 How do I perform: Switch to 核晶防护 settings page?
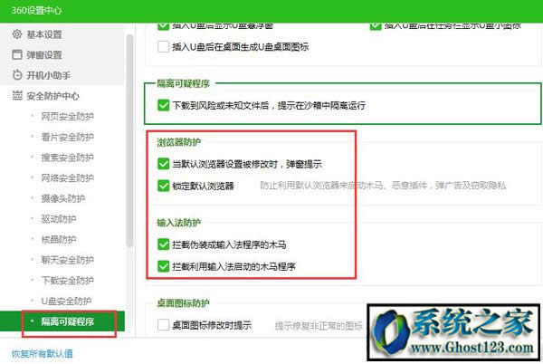(58, 239)
